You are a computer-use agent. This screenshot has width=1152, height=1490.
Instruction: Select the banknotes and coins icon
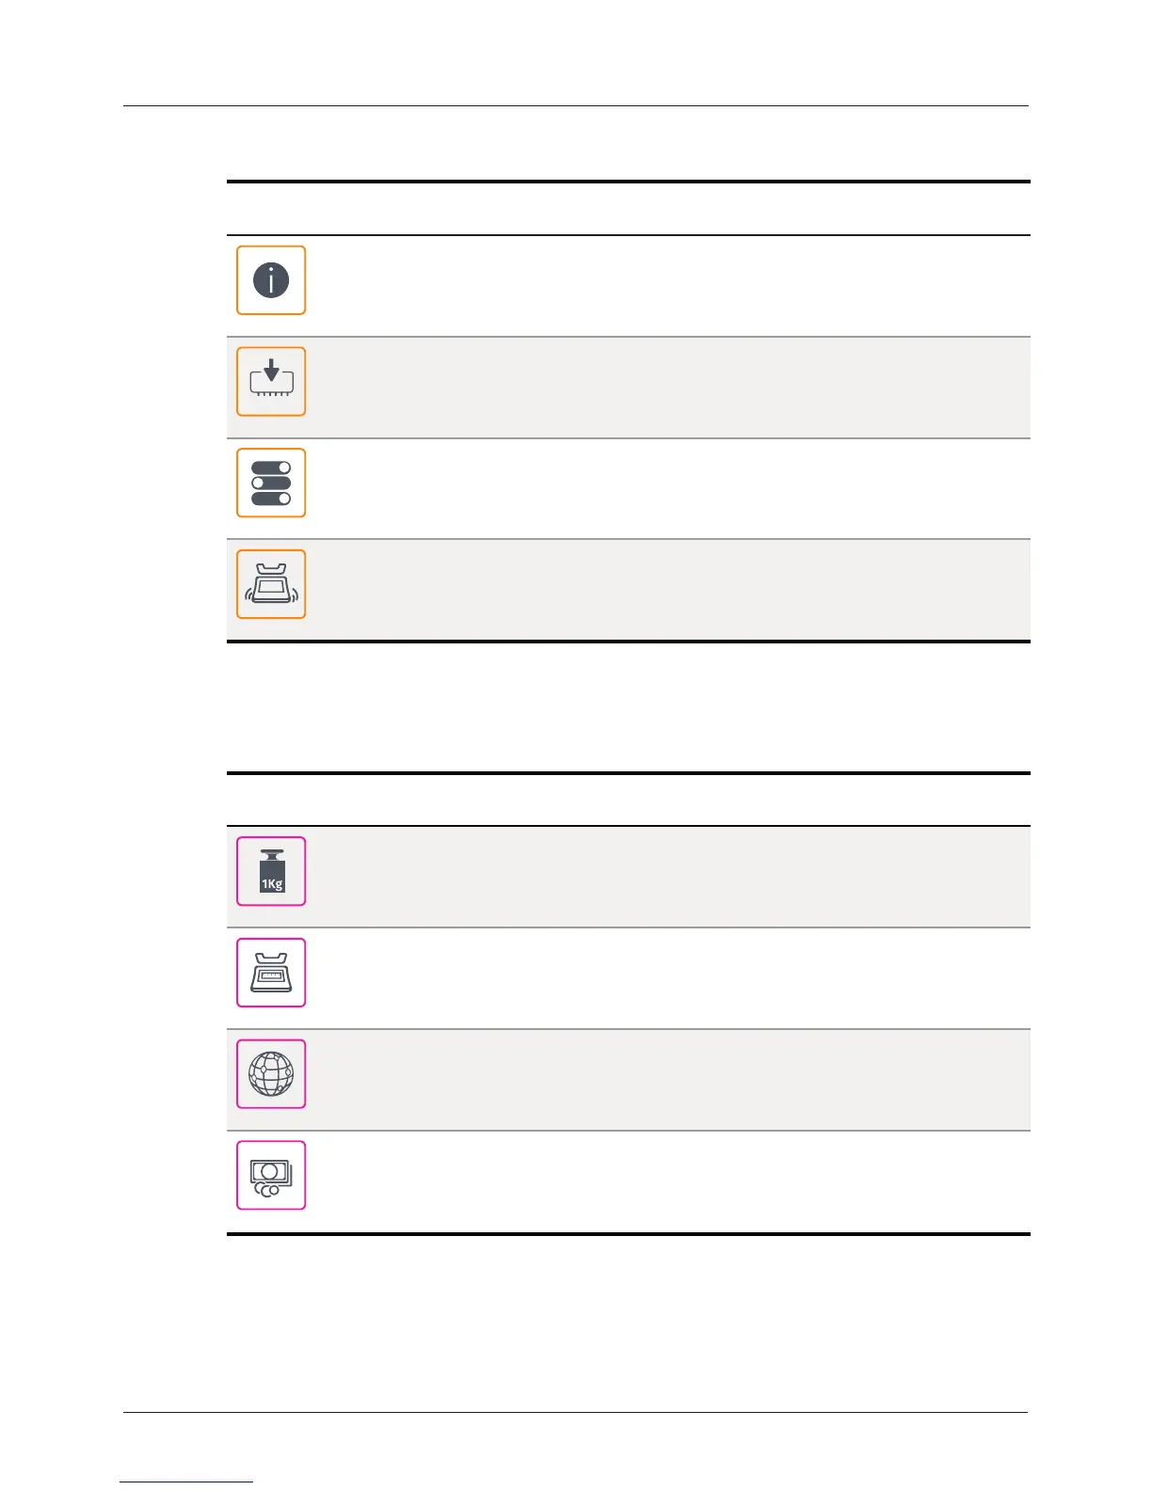click(271, 1175)
